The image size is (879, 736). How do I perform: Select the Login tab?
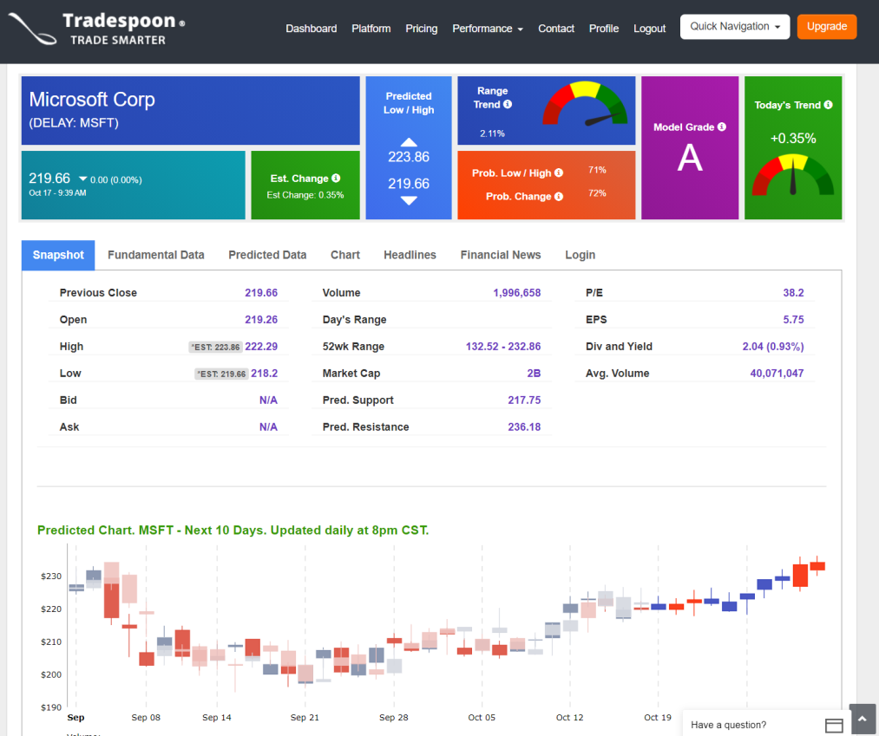pos(581,256)
